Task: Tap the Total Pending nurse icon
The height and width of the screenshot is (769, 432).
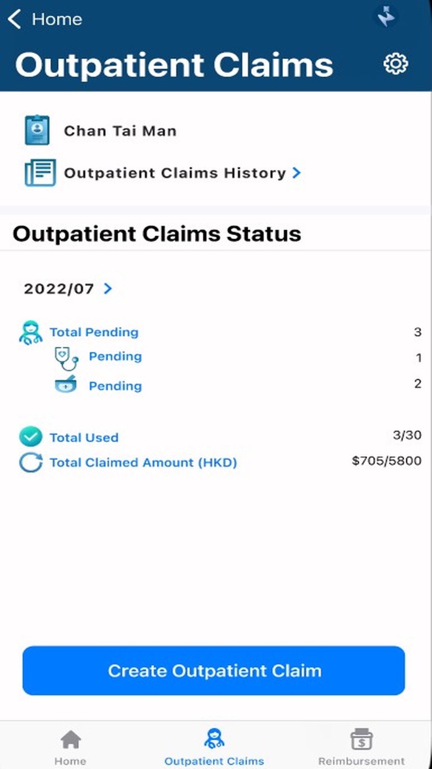Action: point(31,333)
